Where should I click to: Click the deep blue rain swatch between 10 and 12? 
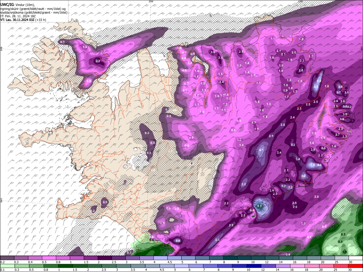[254, 266]
